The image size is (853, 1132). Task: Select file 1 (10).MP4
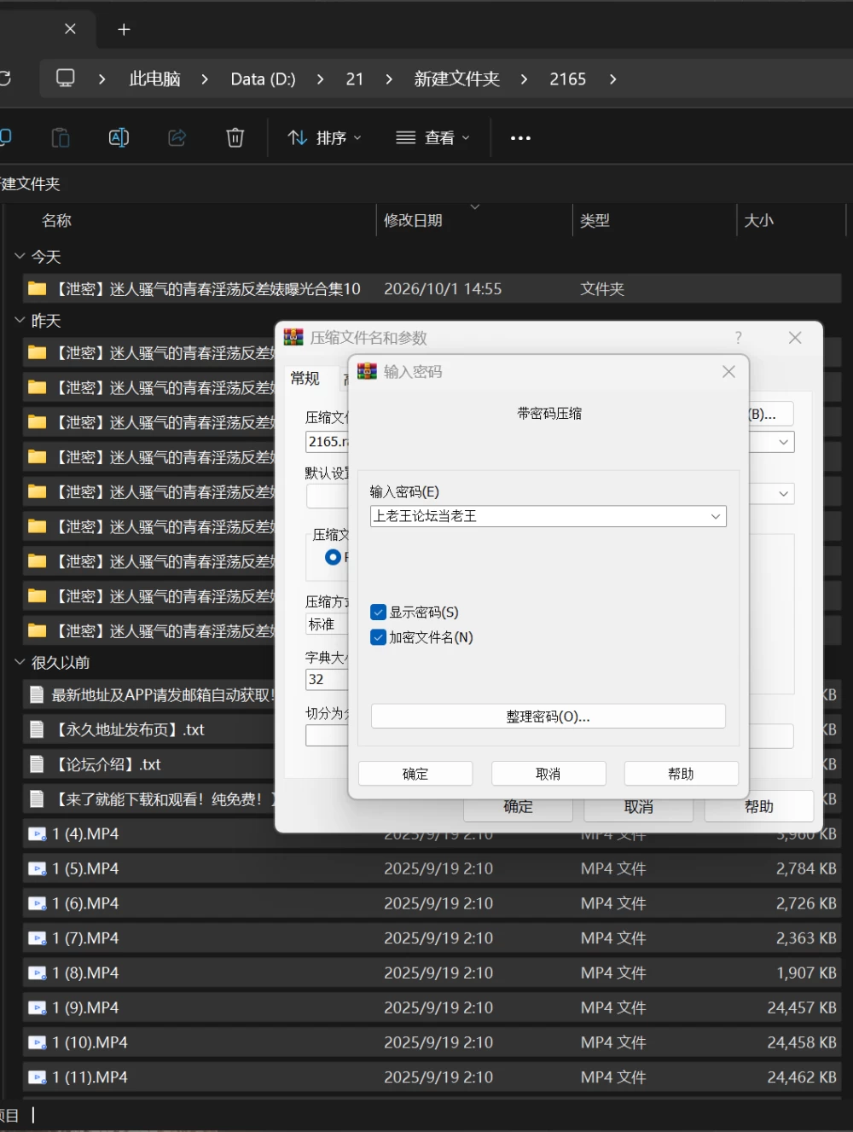tap(432, 1042)
